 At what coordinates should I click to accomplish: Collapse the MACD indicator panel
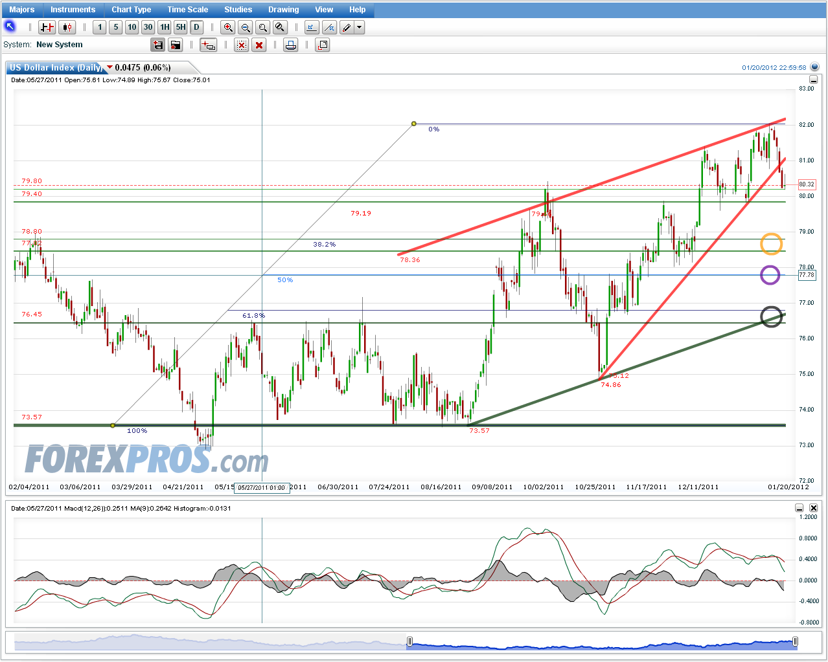pyautogui.click(x=799, y=509)
